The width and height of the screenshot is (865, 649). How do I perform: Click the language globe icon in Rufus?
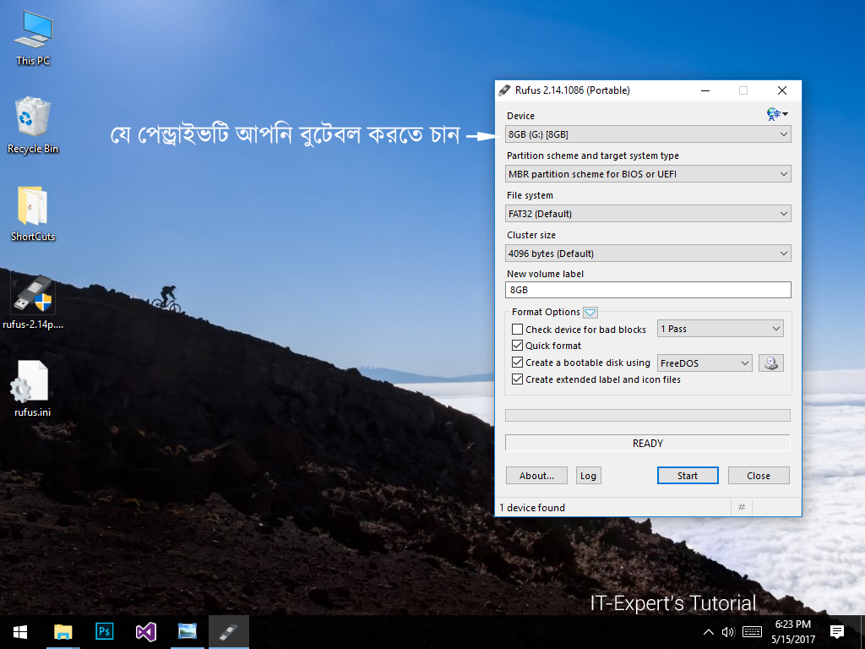pyautogui.click(x=775, y=114)
